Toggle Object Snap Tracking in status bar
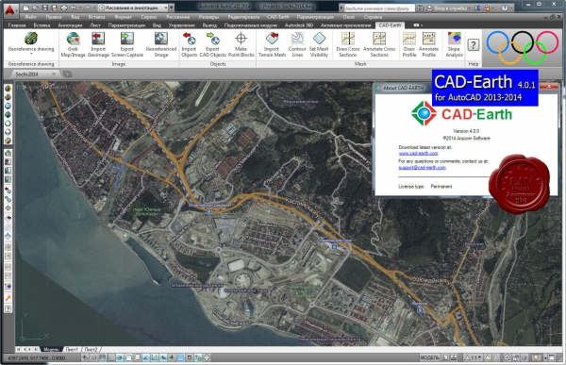 click(x=145, y=357)
